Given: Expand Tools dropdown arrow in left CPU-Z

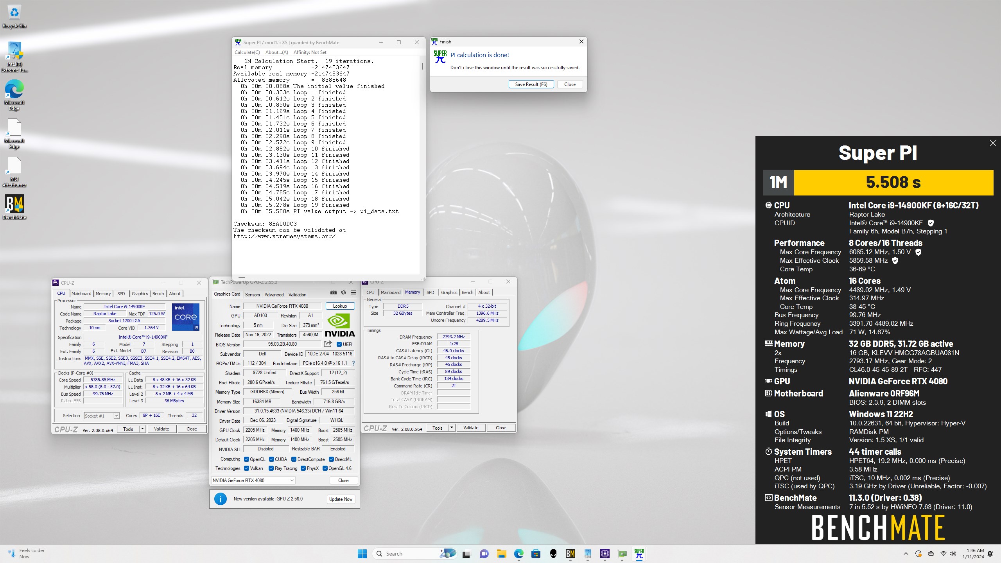Looking at the screenshot, I should click(142, 429).
